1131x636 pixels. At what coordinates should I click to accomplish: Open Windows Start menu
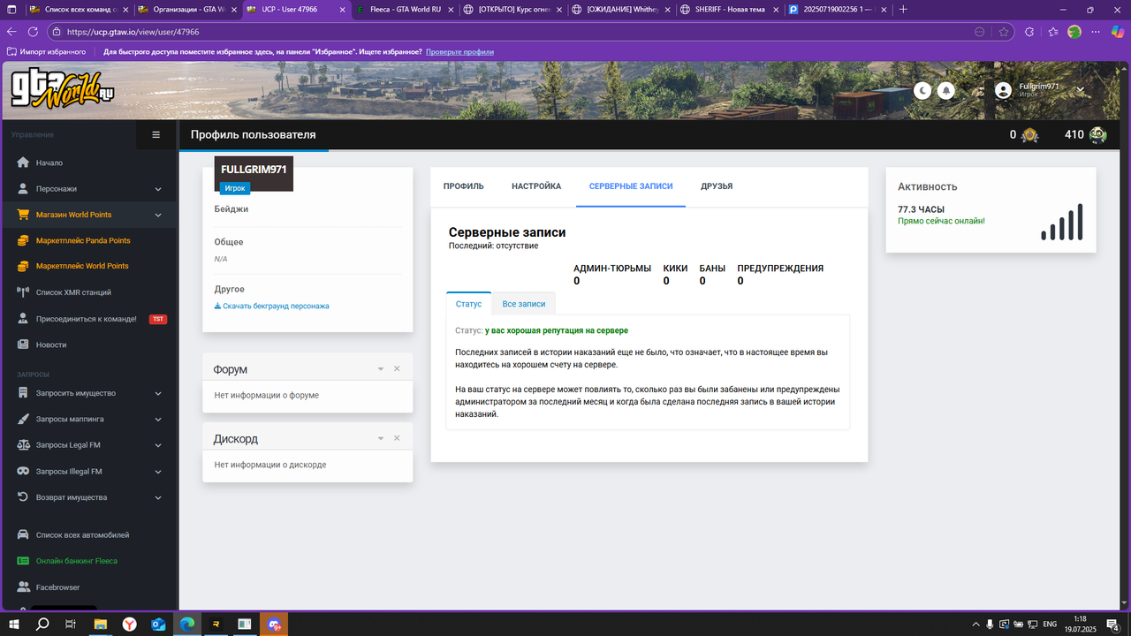pyautogui.click(x=13, y=624)
